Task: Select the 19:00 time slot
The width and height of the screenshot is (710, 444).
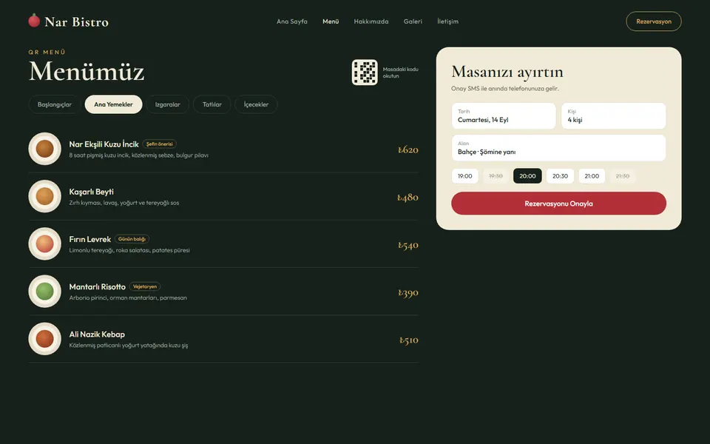Action: pos(465,176)
